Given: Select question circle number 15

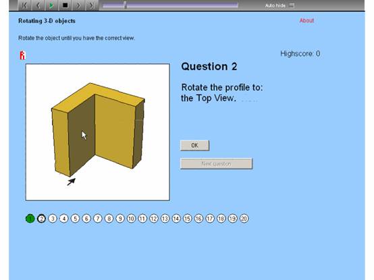Looking at the screenshot, I should click(188, 219).
